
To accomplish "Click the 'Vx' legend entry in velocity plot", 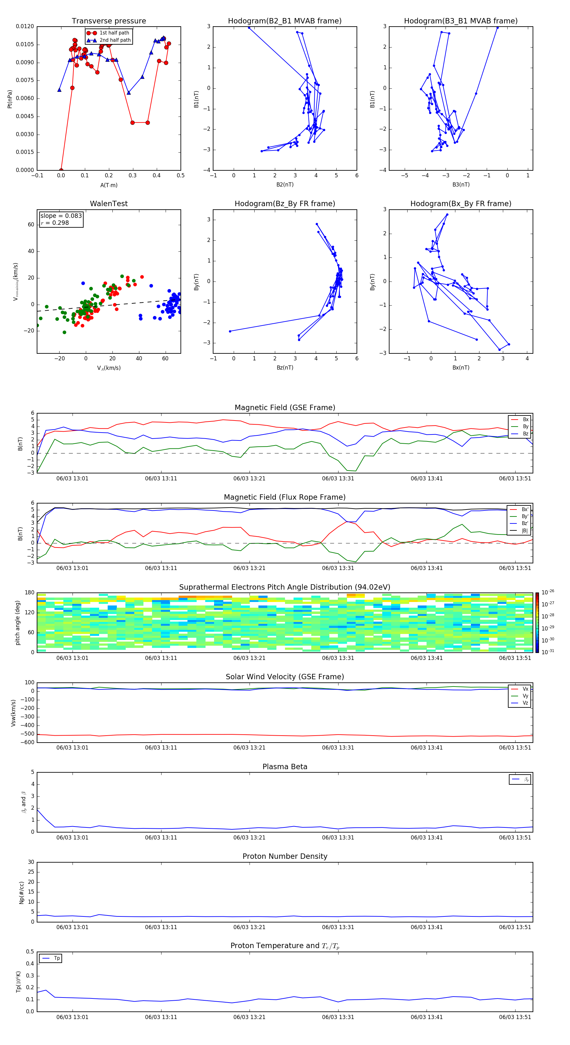I will pyautogui.click(x=520, y=689).
